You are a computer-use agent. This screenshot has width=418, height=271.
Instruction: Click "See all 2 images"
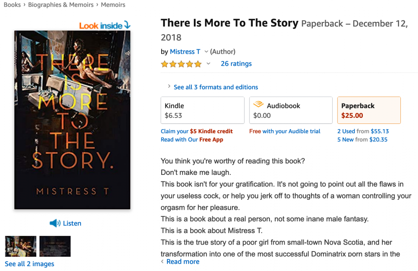pyautogui.click(x=29, y=264)
